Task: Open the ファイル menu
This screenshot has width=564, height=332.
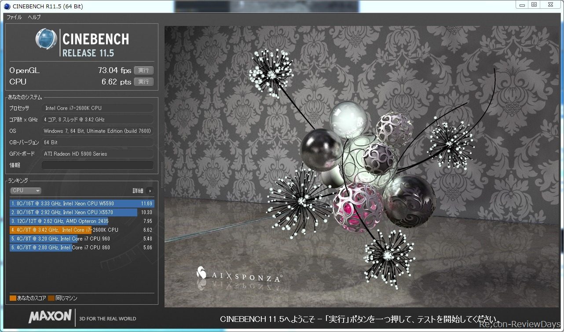Action: tap(14, 17)
